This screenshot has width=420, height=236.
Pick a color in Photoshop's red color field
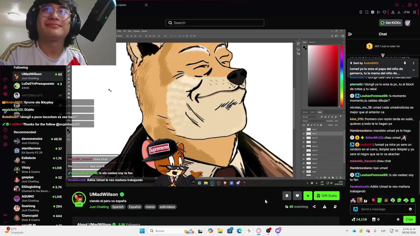click(323, 75)
